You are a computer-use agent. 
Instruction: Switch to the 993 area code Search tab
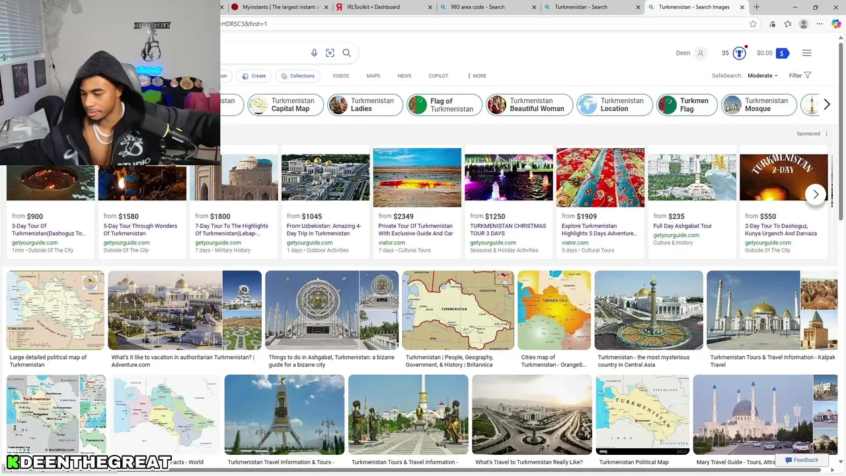(488, 7)
